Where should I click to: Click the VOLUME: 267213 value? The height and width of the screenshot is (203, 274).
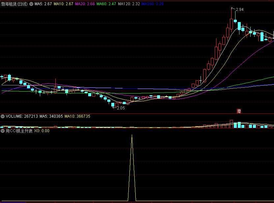tap(22, 116)
